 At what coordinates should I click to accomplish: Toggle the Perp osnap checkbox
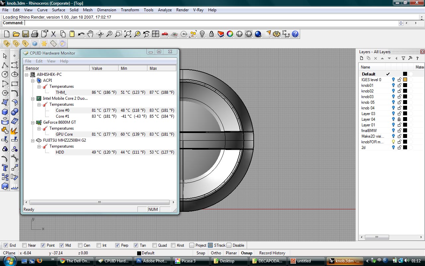tap(117, 245)
